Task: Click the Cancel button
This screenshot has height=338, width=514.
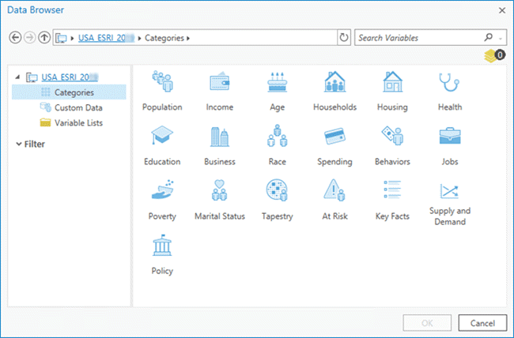Action: 482,323
